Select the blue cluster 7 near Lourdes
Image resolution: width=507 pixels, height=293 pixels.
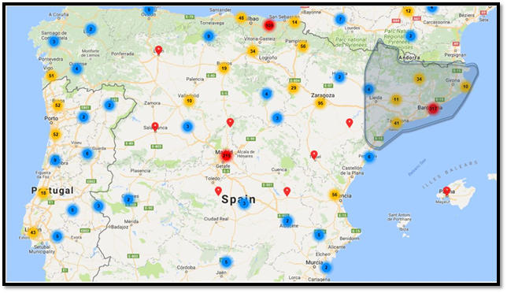pos(340,20)
